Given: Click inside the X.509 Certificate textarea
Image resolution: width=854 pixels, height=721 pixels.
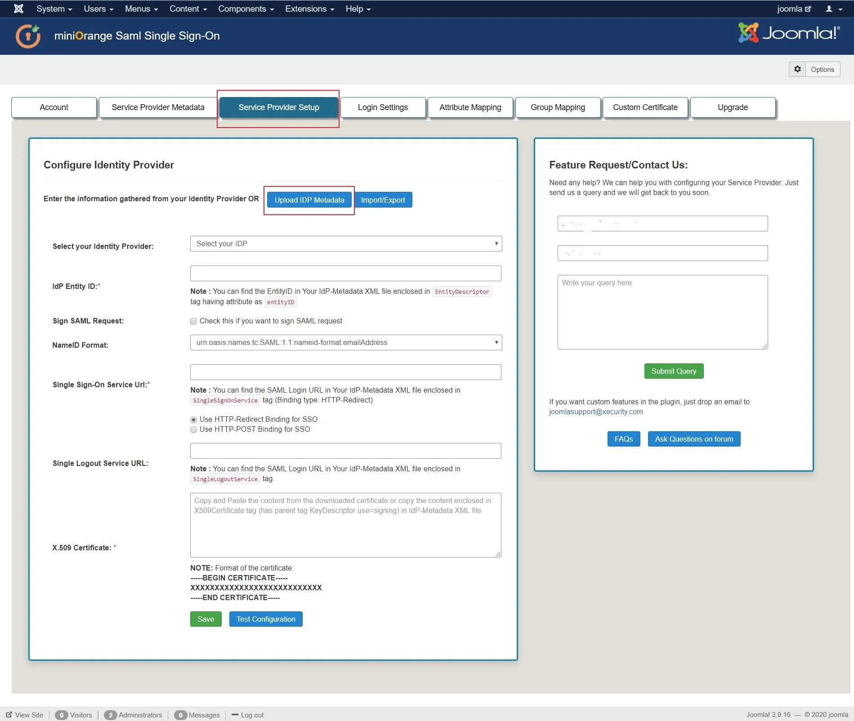Looking at the screenshot, I should (346, 525).
